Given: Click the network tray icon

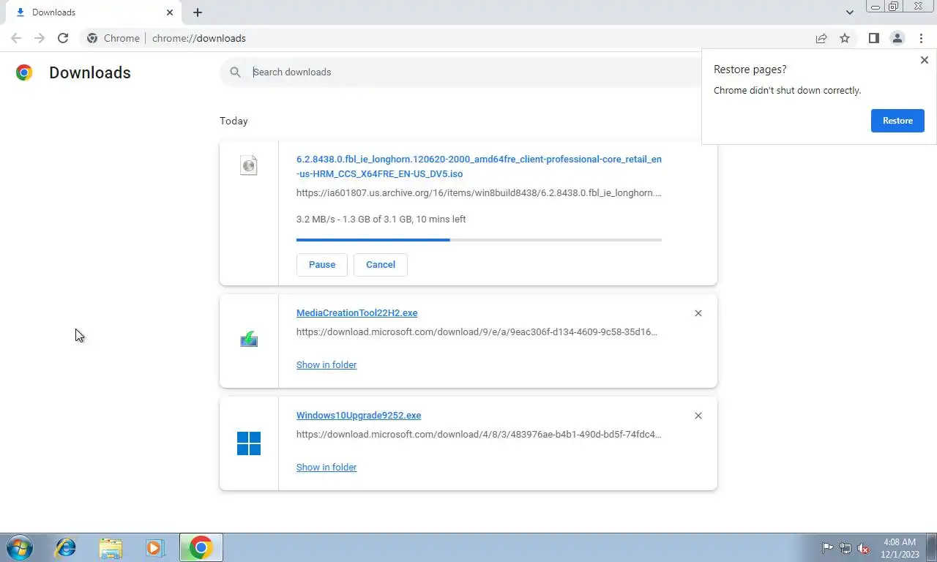Looking at the screenshot, I should 845,548.
